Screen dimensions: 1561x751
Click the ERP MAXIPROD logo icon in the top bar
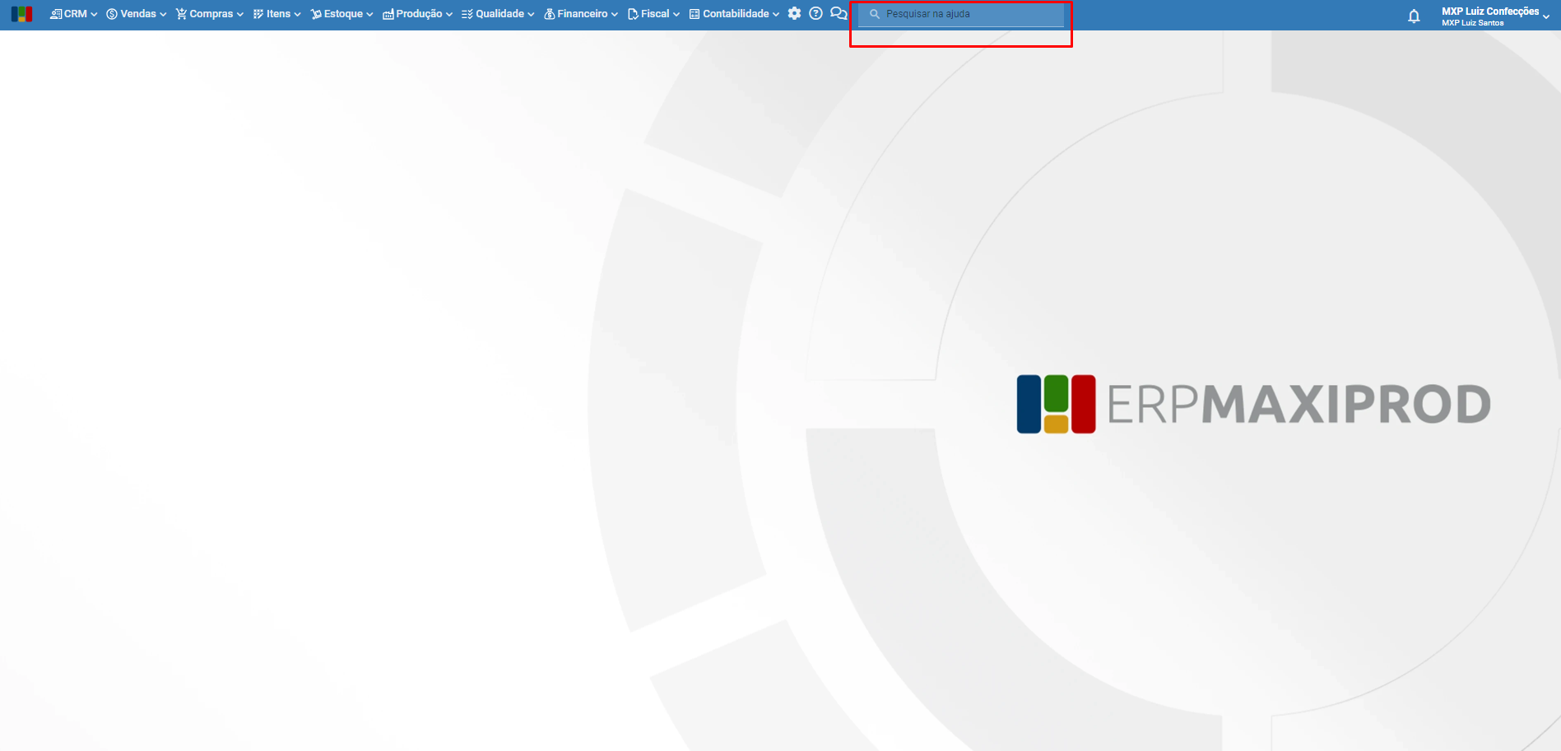click(x=22, y=14)
